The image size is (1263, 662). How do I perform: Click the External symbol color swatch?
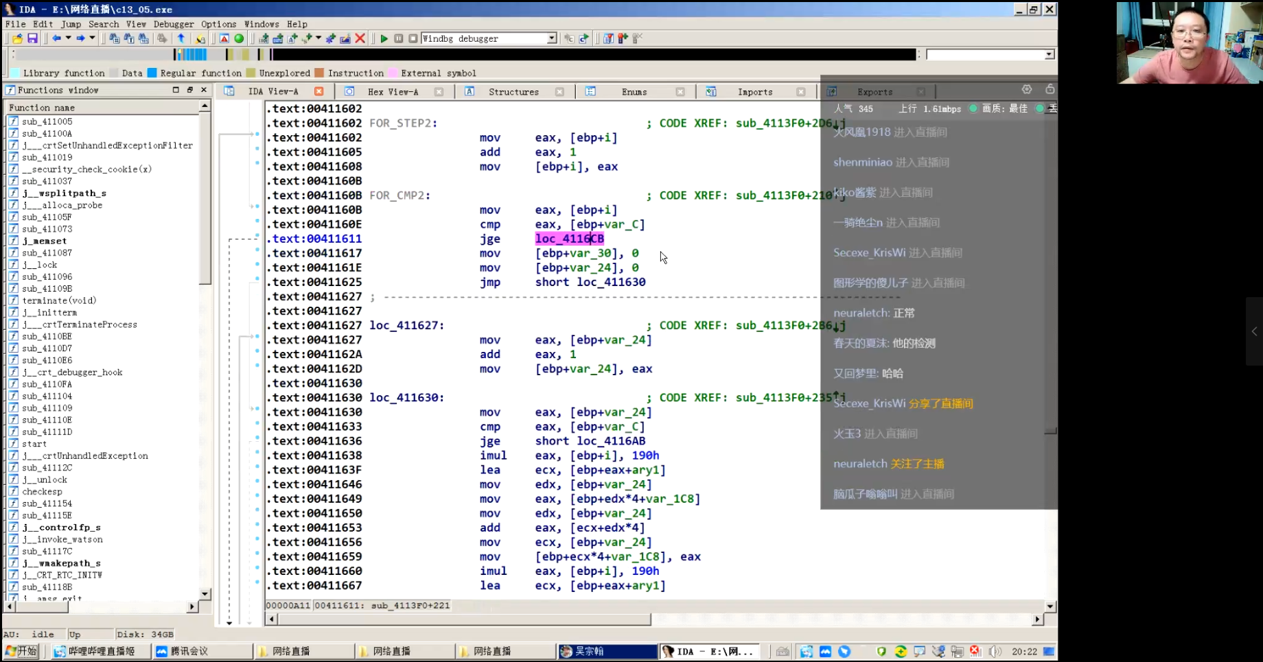pos(393,73)
